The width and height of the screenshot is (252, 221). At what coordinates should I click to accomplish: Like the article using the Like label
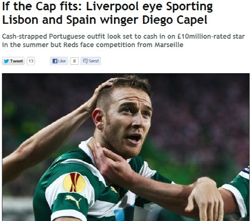point(62,61)
